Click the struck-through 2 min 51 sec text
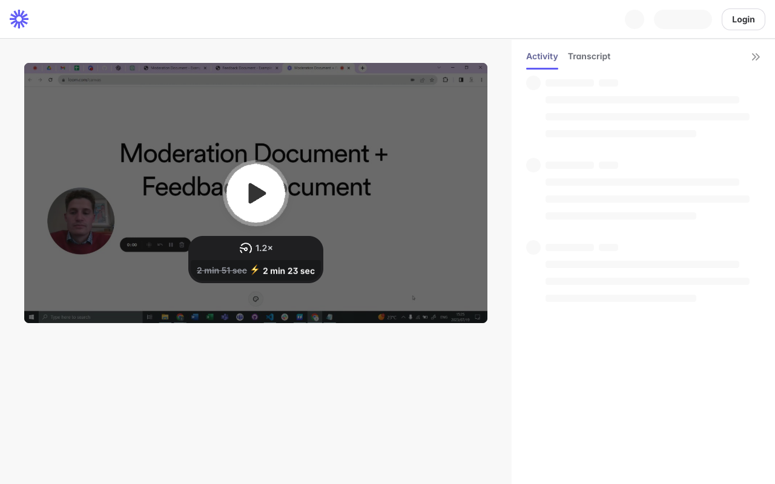This screenshot has width=775, height=484. click(x=222, y=270)
